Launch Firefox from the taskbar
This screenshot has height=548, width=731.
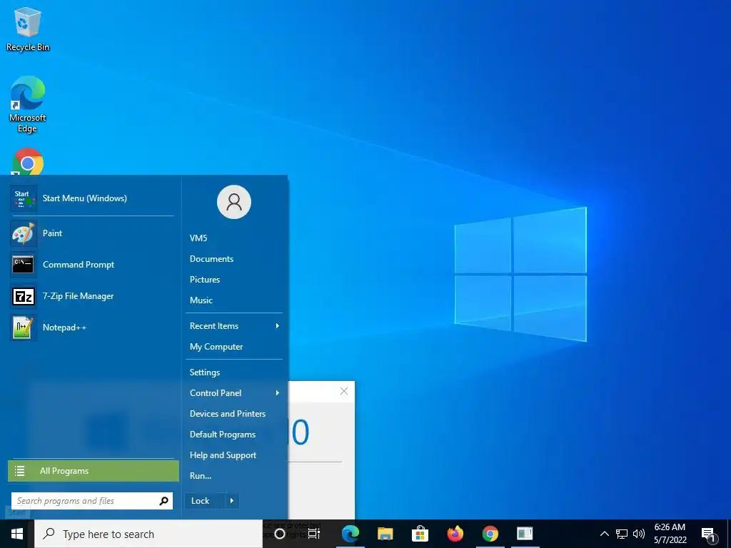click(x=455, y=534)
